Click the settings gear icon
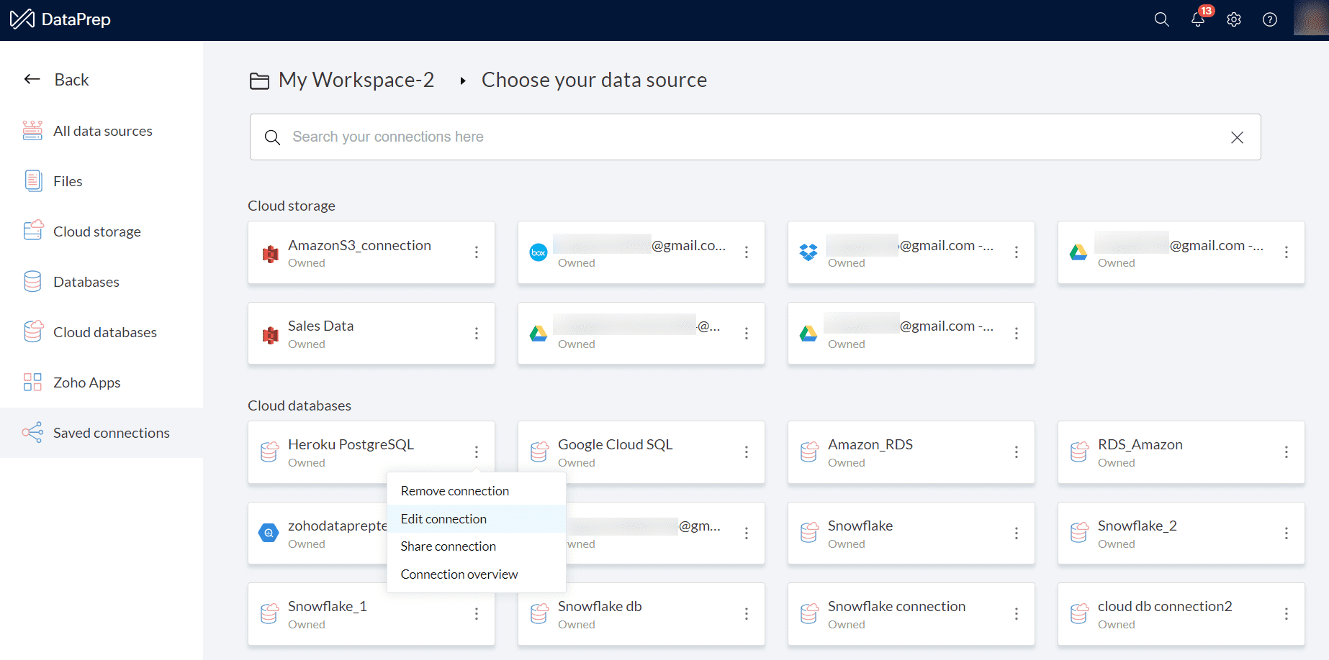Viewport: 1329px width, 660px height. coord(1234,19)
